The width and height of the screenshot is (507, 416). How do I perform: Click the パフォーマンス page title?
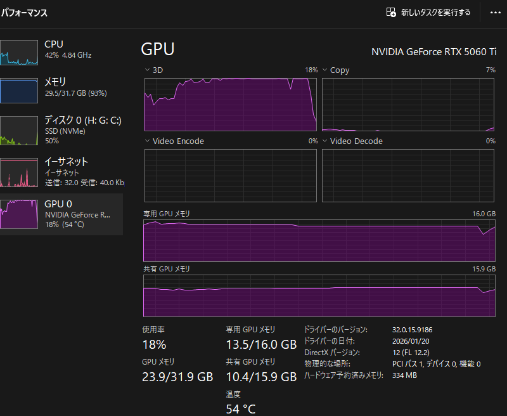tap(24, 13)
